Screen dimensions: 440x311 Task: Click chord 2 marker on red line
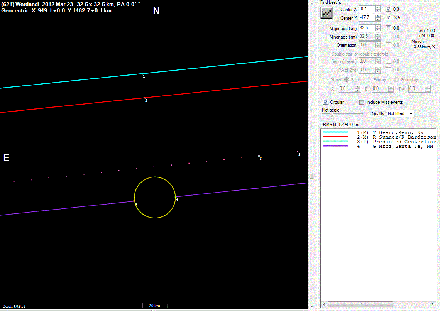(x=144, y=98)
